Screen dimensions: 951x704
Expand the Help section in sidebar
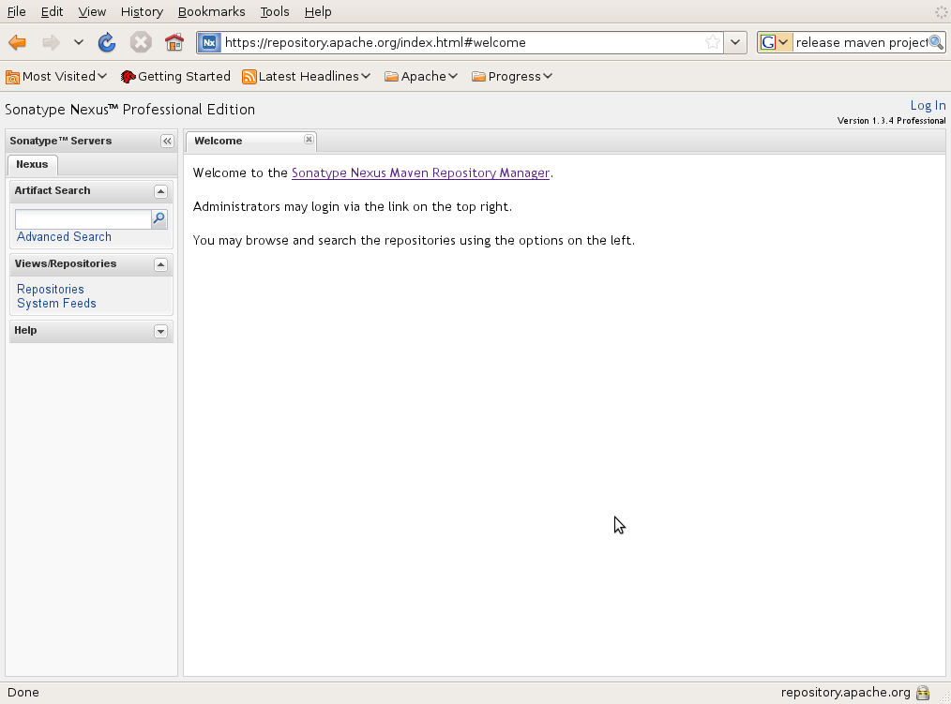tap(160, 331)
